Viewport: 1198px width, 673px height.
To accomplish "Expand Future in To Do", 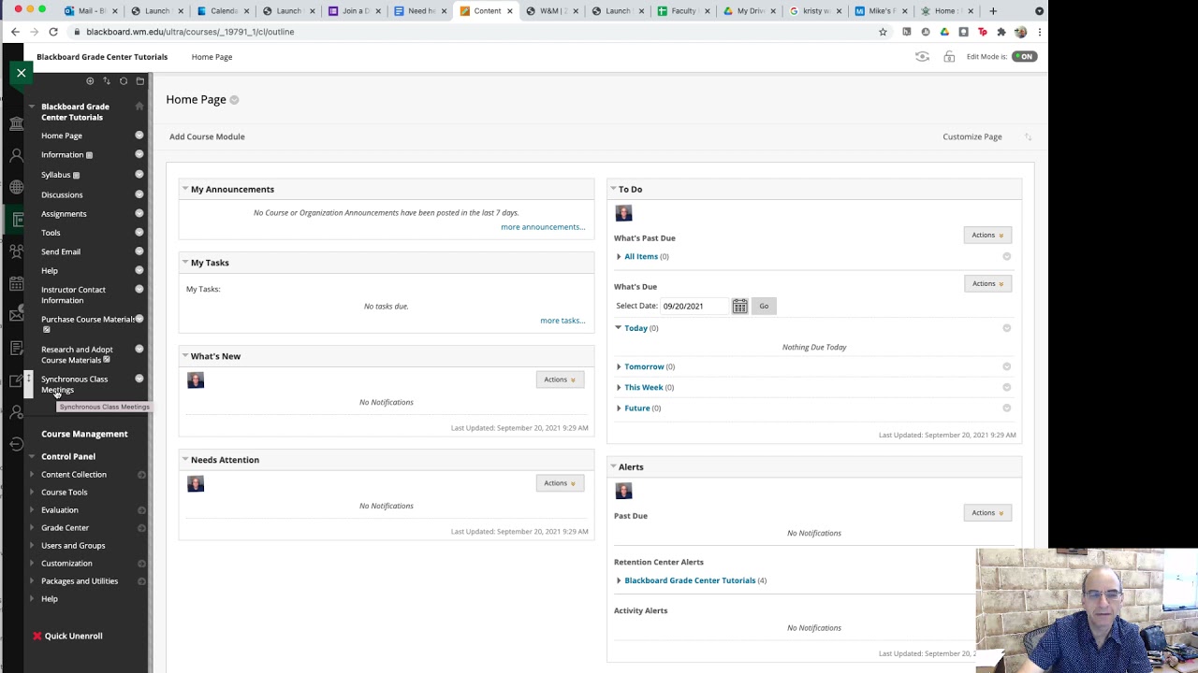I will click(619, 408).
